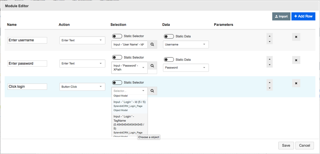The width and height of the screenshot is (320, 154).
Task: Move Click login row up
Action: click(x=270, y=83)
